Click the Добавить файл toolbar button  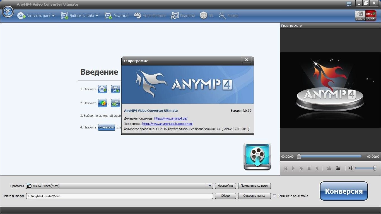coord(77,16)
